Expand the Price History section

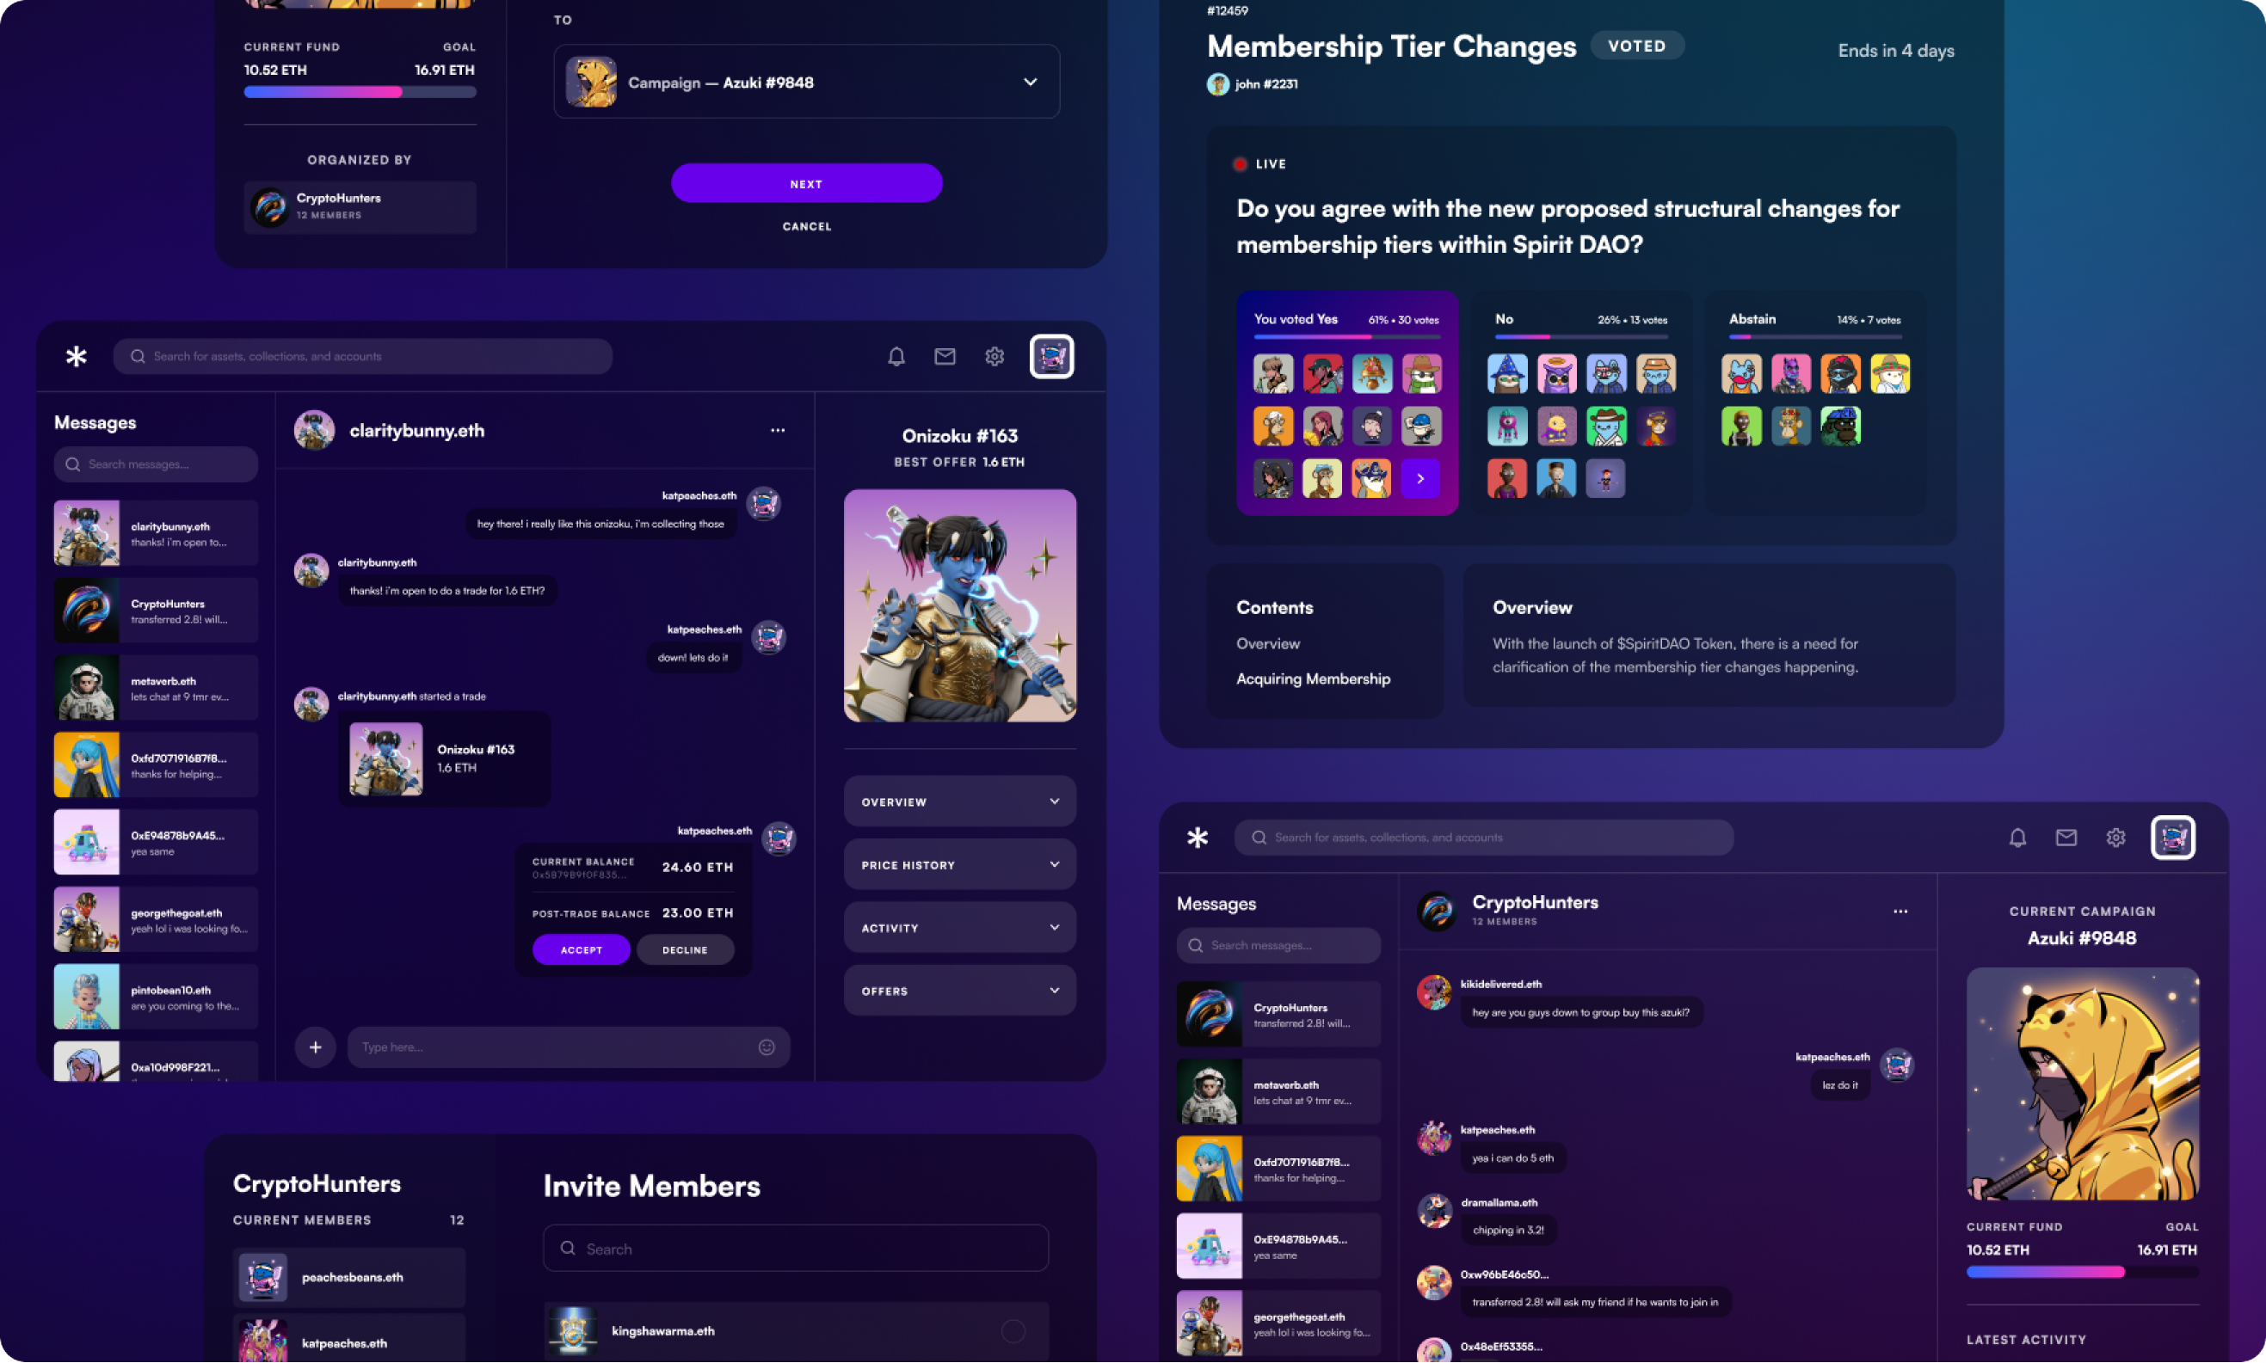tap(959, 865)
